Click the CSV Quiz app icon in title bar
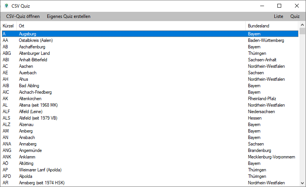The image size is (306, 187). [6, 6]
